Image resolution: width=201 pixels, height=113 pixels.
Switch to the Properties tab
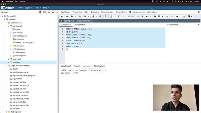(x=77, y=12)
